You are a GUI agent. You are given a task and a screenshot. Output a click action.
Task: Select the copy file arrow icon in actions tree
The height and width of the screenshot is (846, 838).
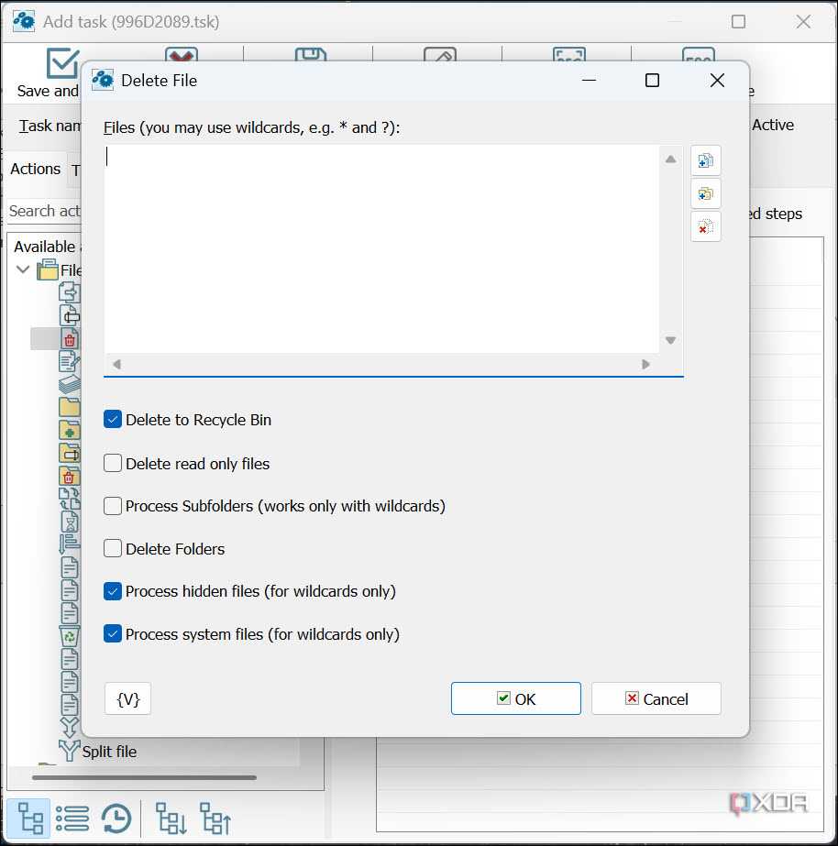[69, 292]
